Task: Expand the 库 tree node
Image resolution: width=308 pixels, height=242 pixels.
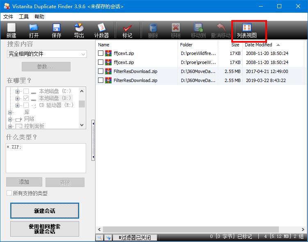Action: 10,112
